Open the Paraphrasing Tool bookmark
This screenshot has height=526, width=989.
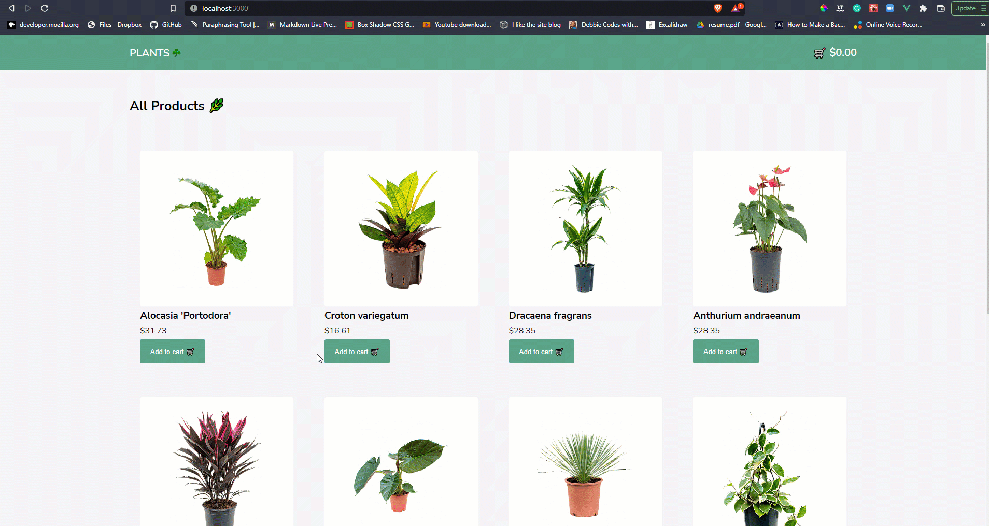tap(225, 25)
